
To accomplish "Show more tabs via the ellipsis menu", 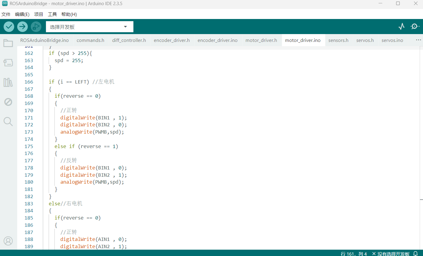I will click(418, 40).
